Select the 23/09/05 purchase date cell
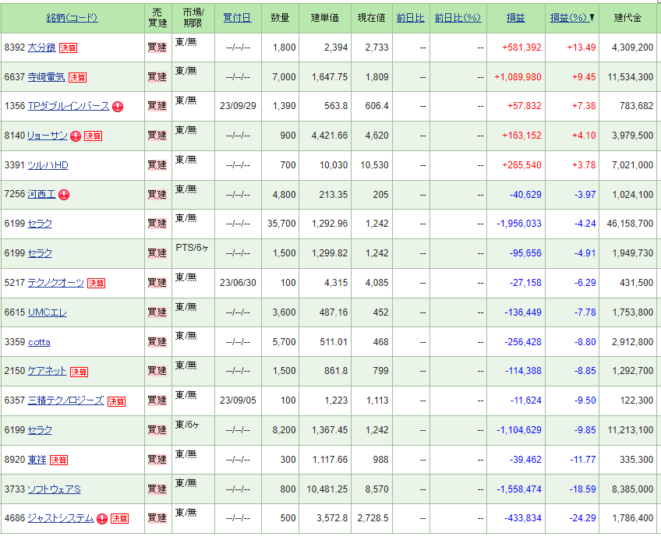Screen dimensions: 661x540 239,401
